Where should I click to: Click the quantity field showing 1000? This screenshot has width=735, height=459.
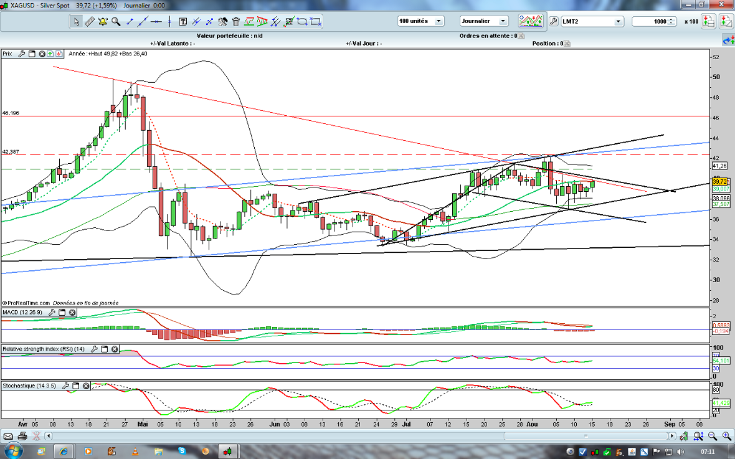(x=653, y=22)
